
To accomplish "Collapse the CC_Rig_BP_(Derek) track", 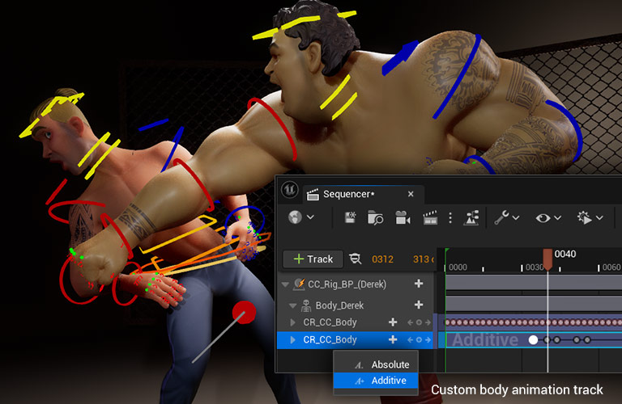I will point(285,284).
